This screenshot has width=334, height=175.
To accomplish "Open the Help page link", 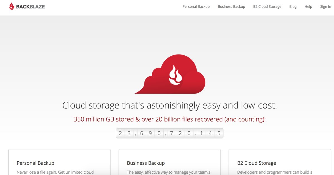I will point(308,7).
